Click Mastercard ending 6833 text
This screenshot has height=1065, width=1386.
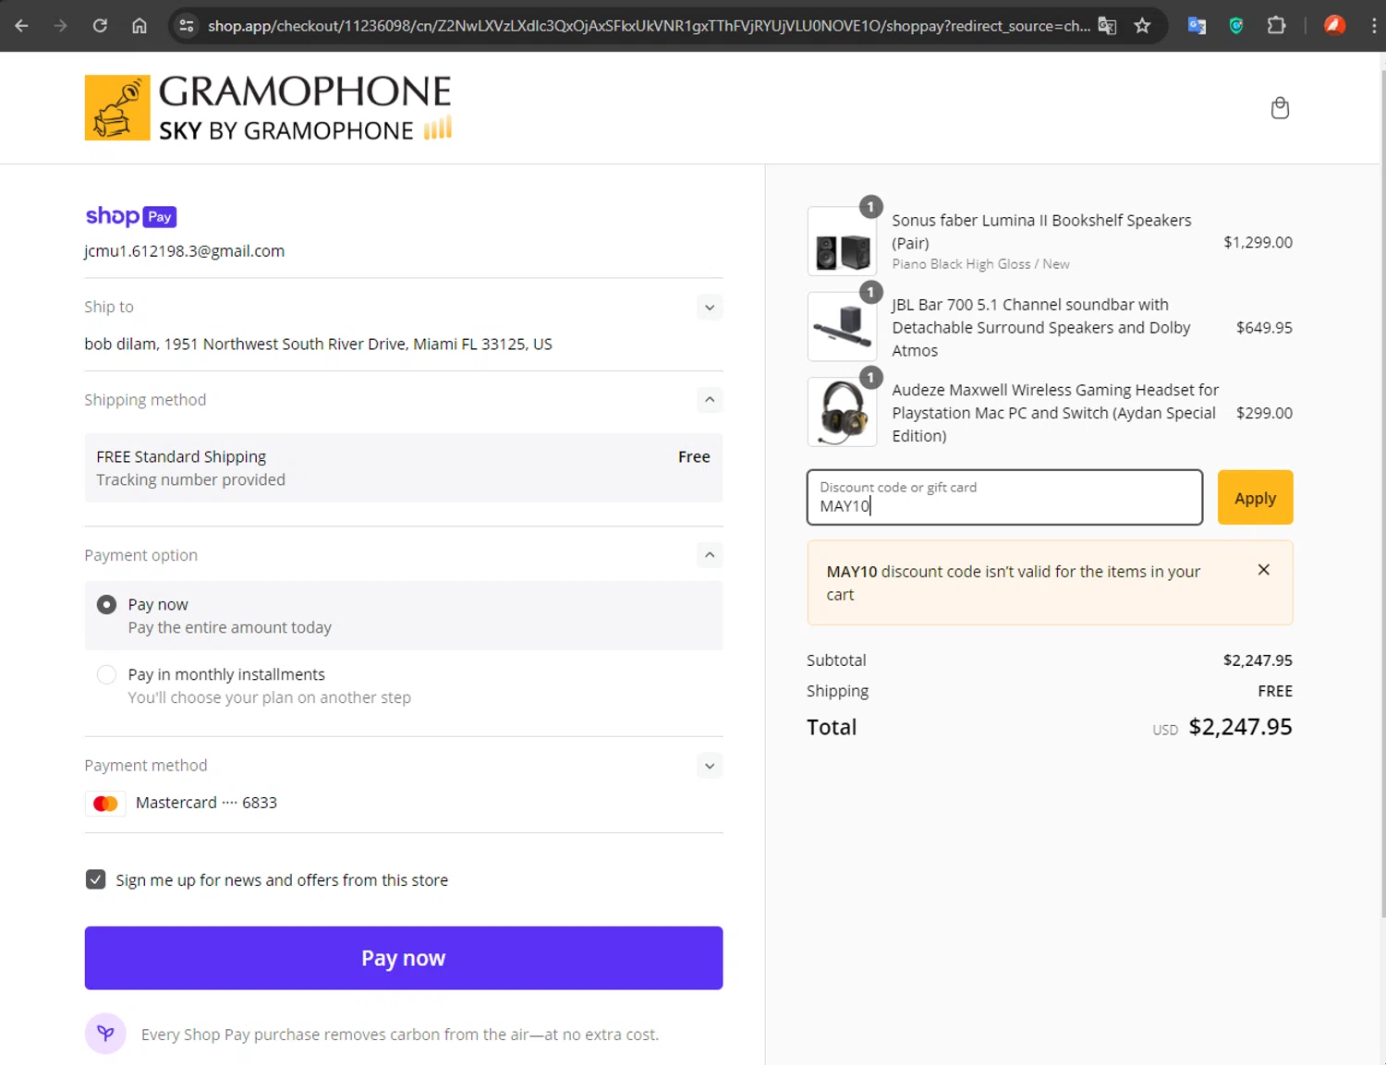coord(206,803)
